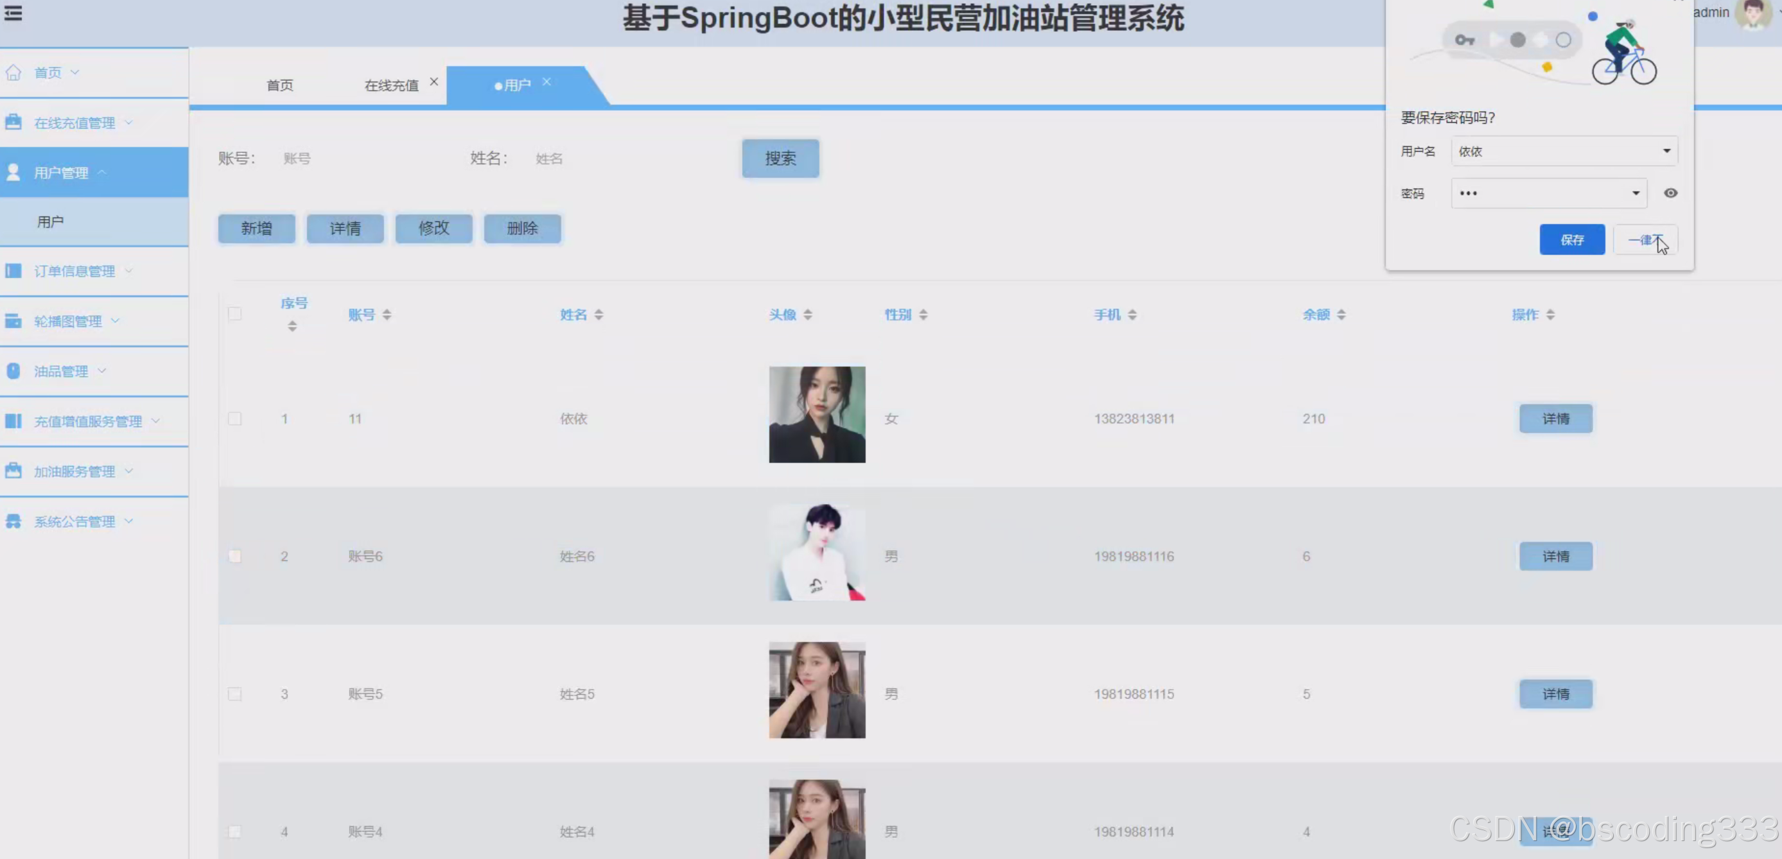This screenshot has height=859, width=1782.
Task: Click the 修改 edit button
Action: click(433, 229)
